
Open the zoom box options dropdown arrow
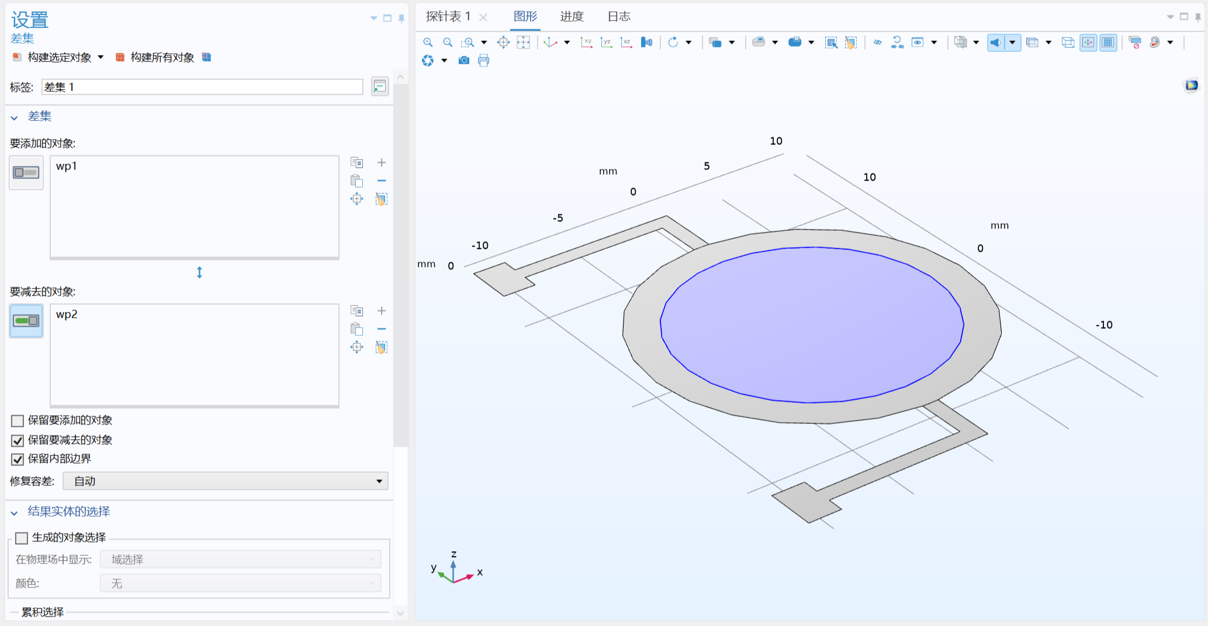484,42
